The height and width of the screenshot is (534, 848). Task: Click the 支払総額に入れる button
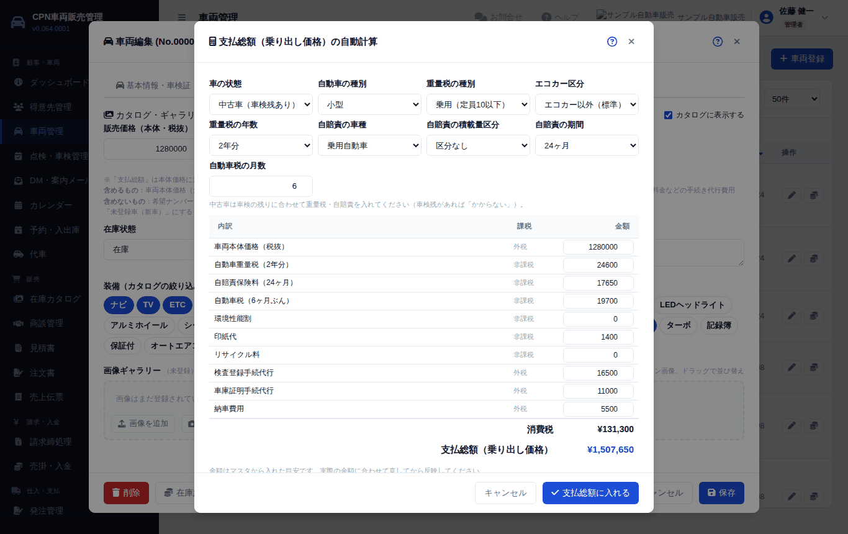(590, 493)
